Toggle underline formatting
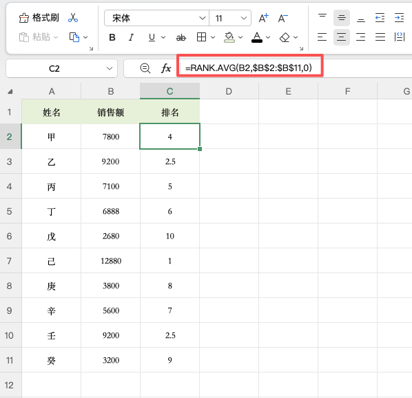 coord(152,37)
